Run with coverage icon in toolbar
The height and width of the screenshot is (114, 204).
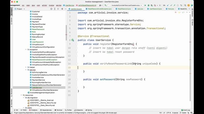pos(152,5)
